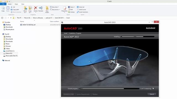Click Select none in ribbon
Screen dimensions: 177x99
tap(81, 10)
